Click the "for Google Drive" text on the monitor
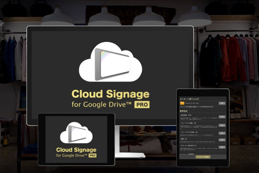 click(101, 105)
